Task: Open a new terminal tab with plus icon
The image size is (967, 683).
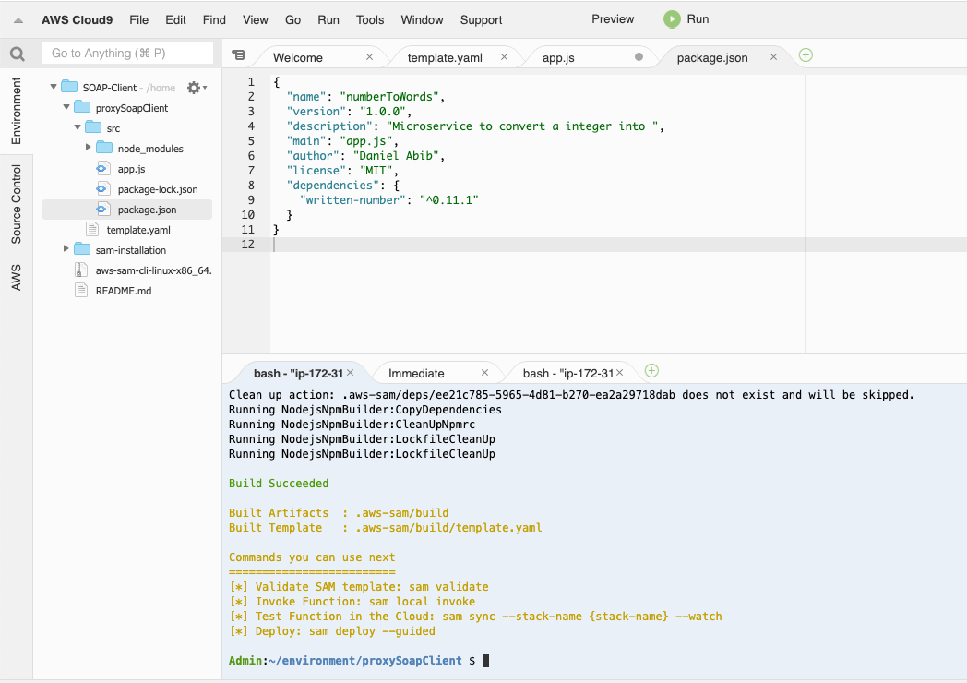Action: pos(651,371)
